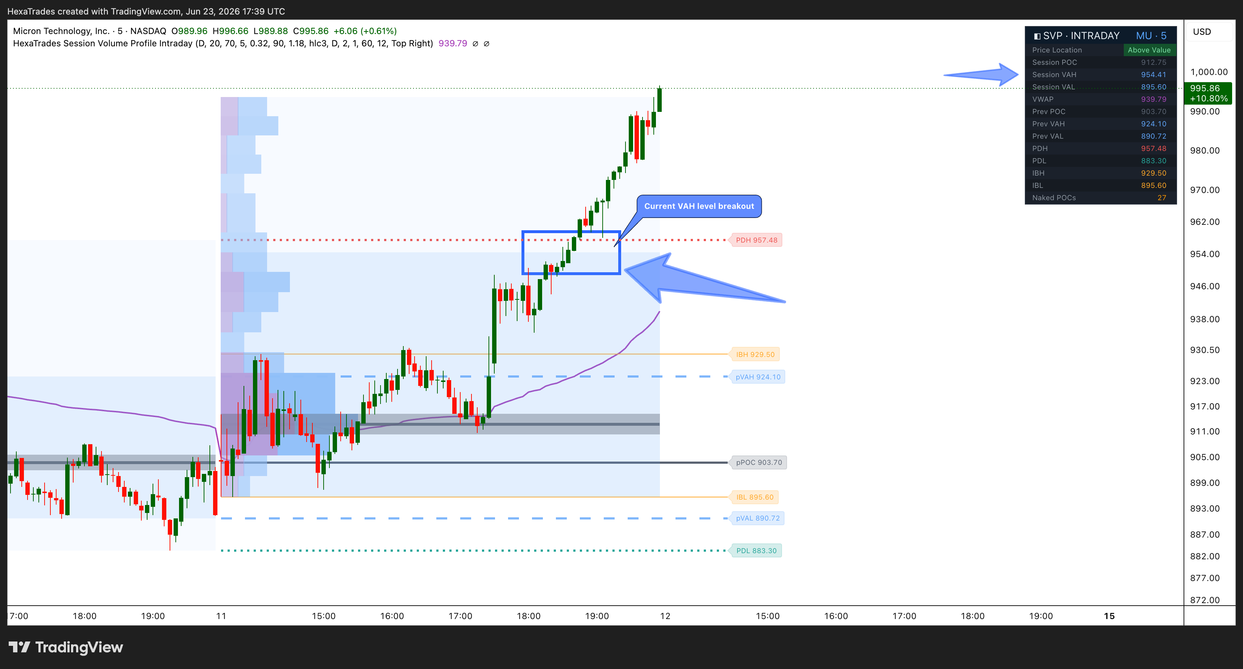Click the legend VWAP value 939.79
This screenshot has width=1243, height=669.
pos(453,43)
